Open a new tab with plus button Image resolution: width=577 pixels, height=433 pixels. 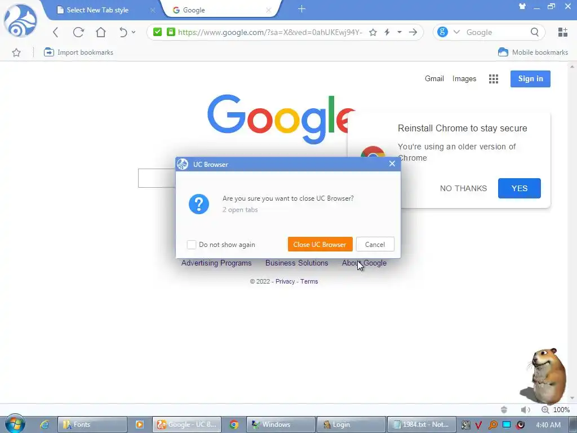pyautogui.click(x=302, y=9)
